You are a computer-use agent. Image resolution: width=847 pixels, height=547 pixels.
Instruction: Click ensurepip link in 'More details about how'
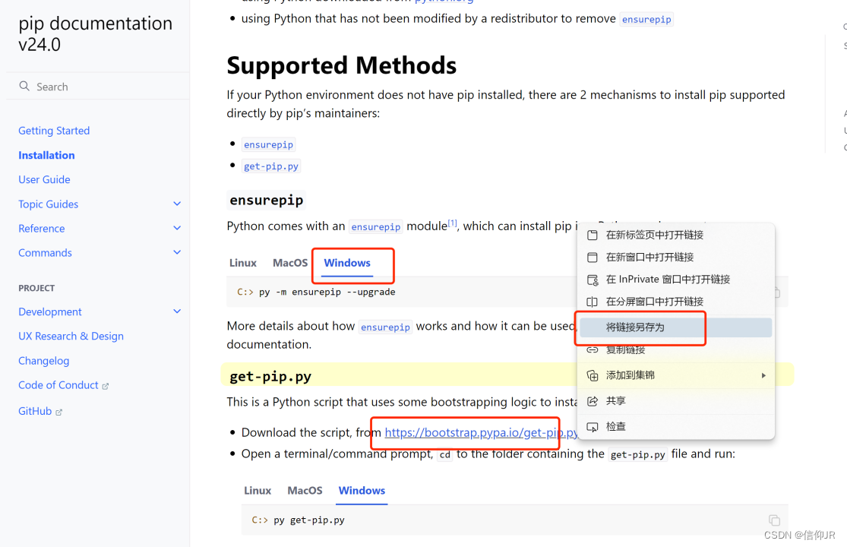pyautogui.click(x=386, y=327)
